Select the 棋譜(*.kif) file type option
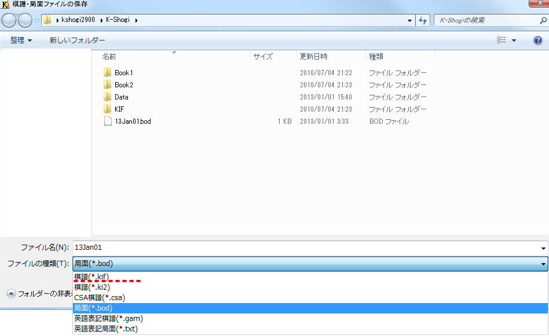The height and width of the screenshot is (336, 549). click(91, 278)
